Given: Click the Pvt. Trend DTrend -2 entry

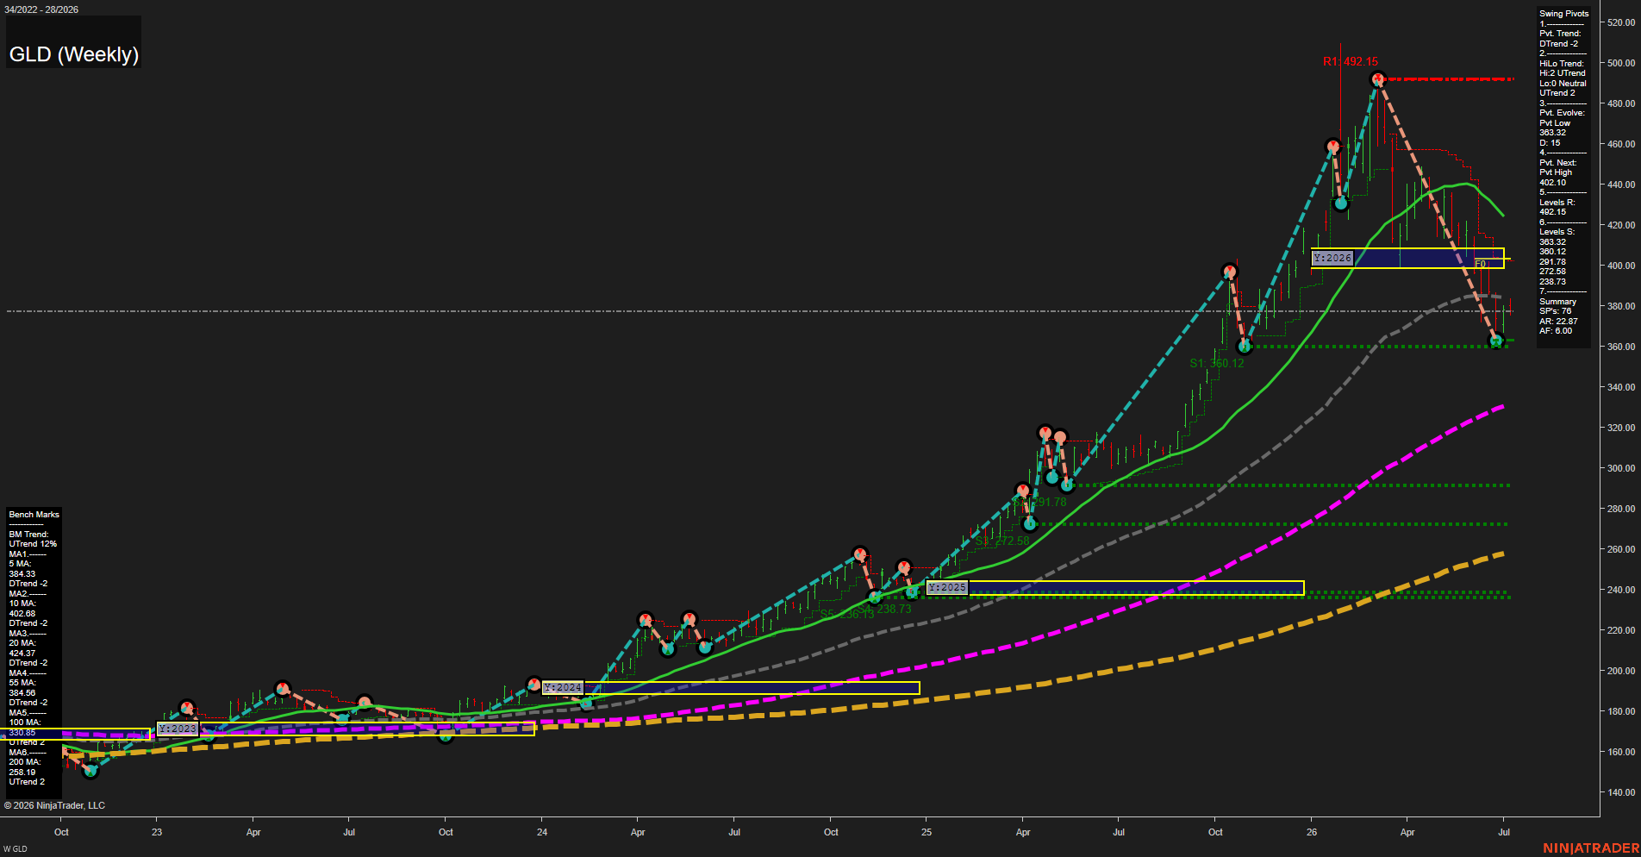Looking at the screenshot, I should pyautogui.click(x=1560, y=39).
